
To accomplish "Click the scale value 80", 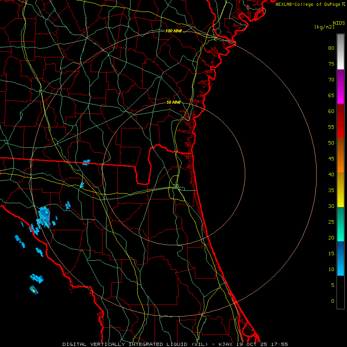I will coord(331,48).
